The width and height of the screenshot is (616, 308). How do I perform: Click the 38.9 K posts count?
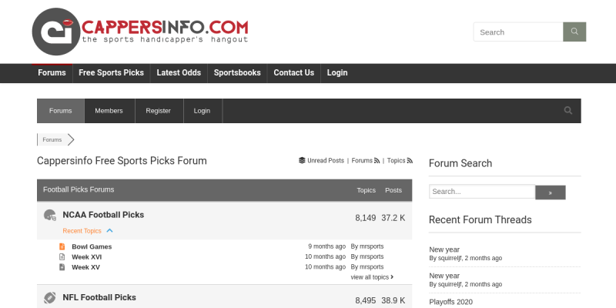pyautogui.click(x=393, y=300)
